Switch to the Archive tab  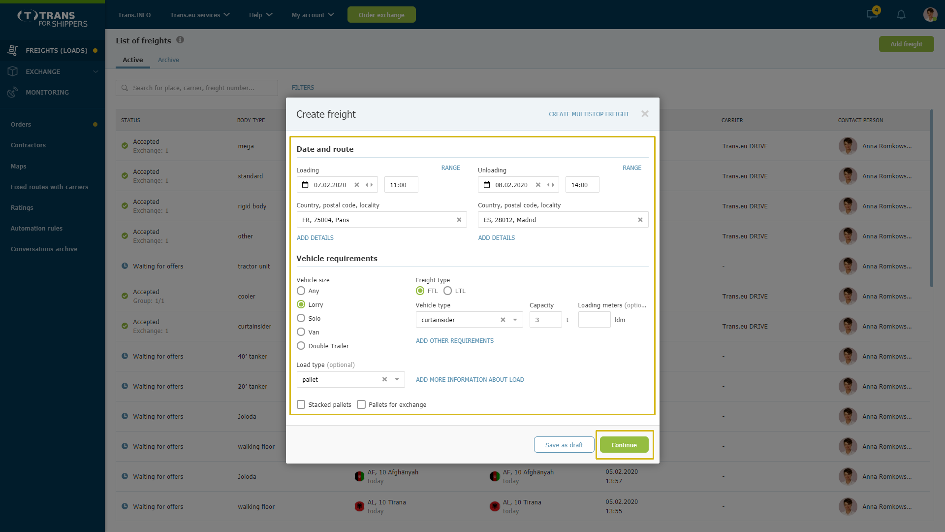pyautogui.click(x=168, y=60)
